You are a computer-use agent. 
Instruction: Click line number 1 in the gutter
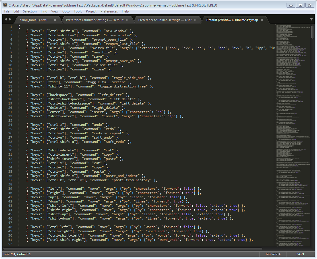coord(11,27)
